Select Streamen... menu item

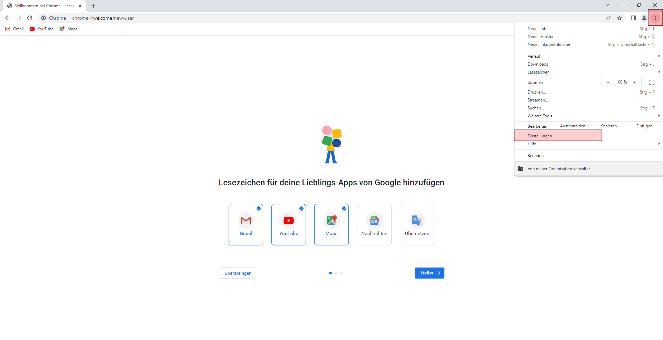point(588,100)
